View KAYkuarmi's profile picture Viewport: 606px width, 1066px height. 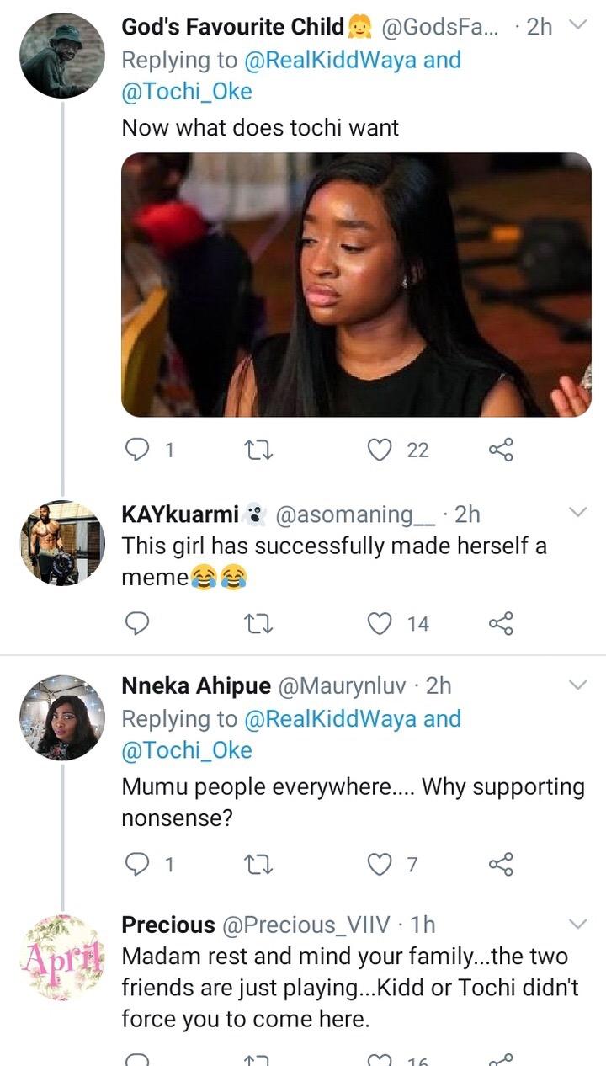click(x=61, y=543)
